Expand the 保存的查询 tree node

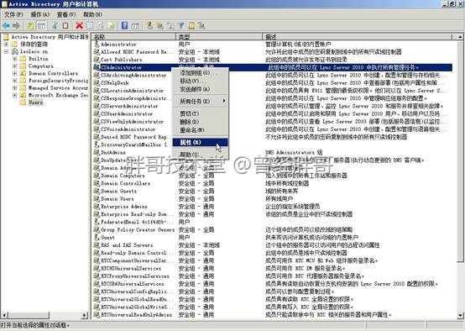pos(6,45)
